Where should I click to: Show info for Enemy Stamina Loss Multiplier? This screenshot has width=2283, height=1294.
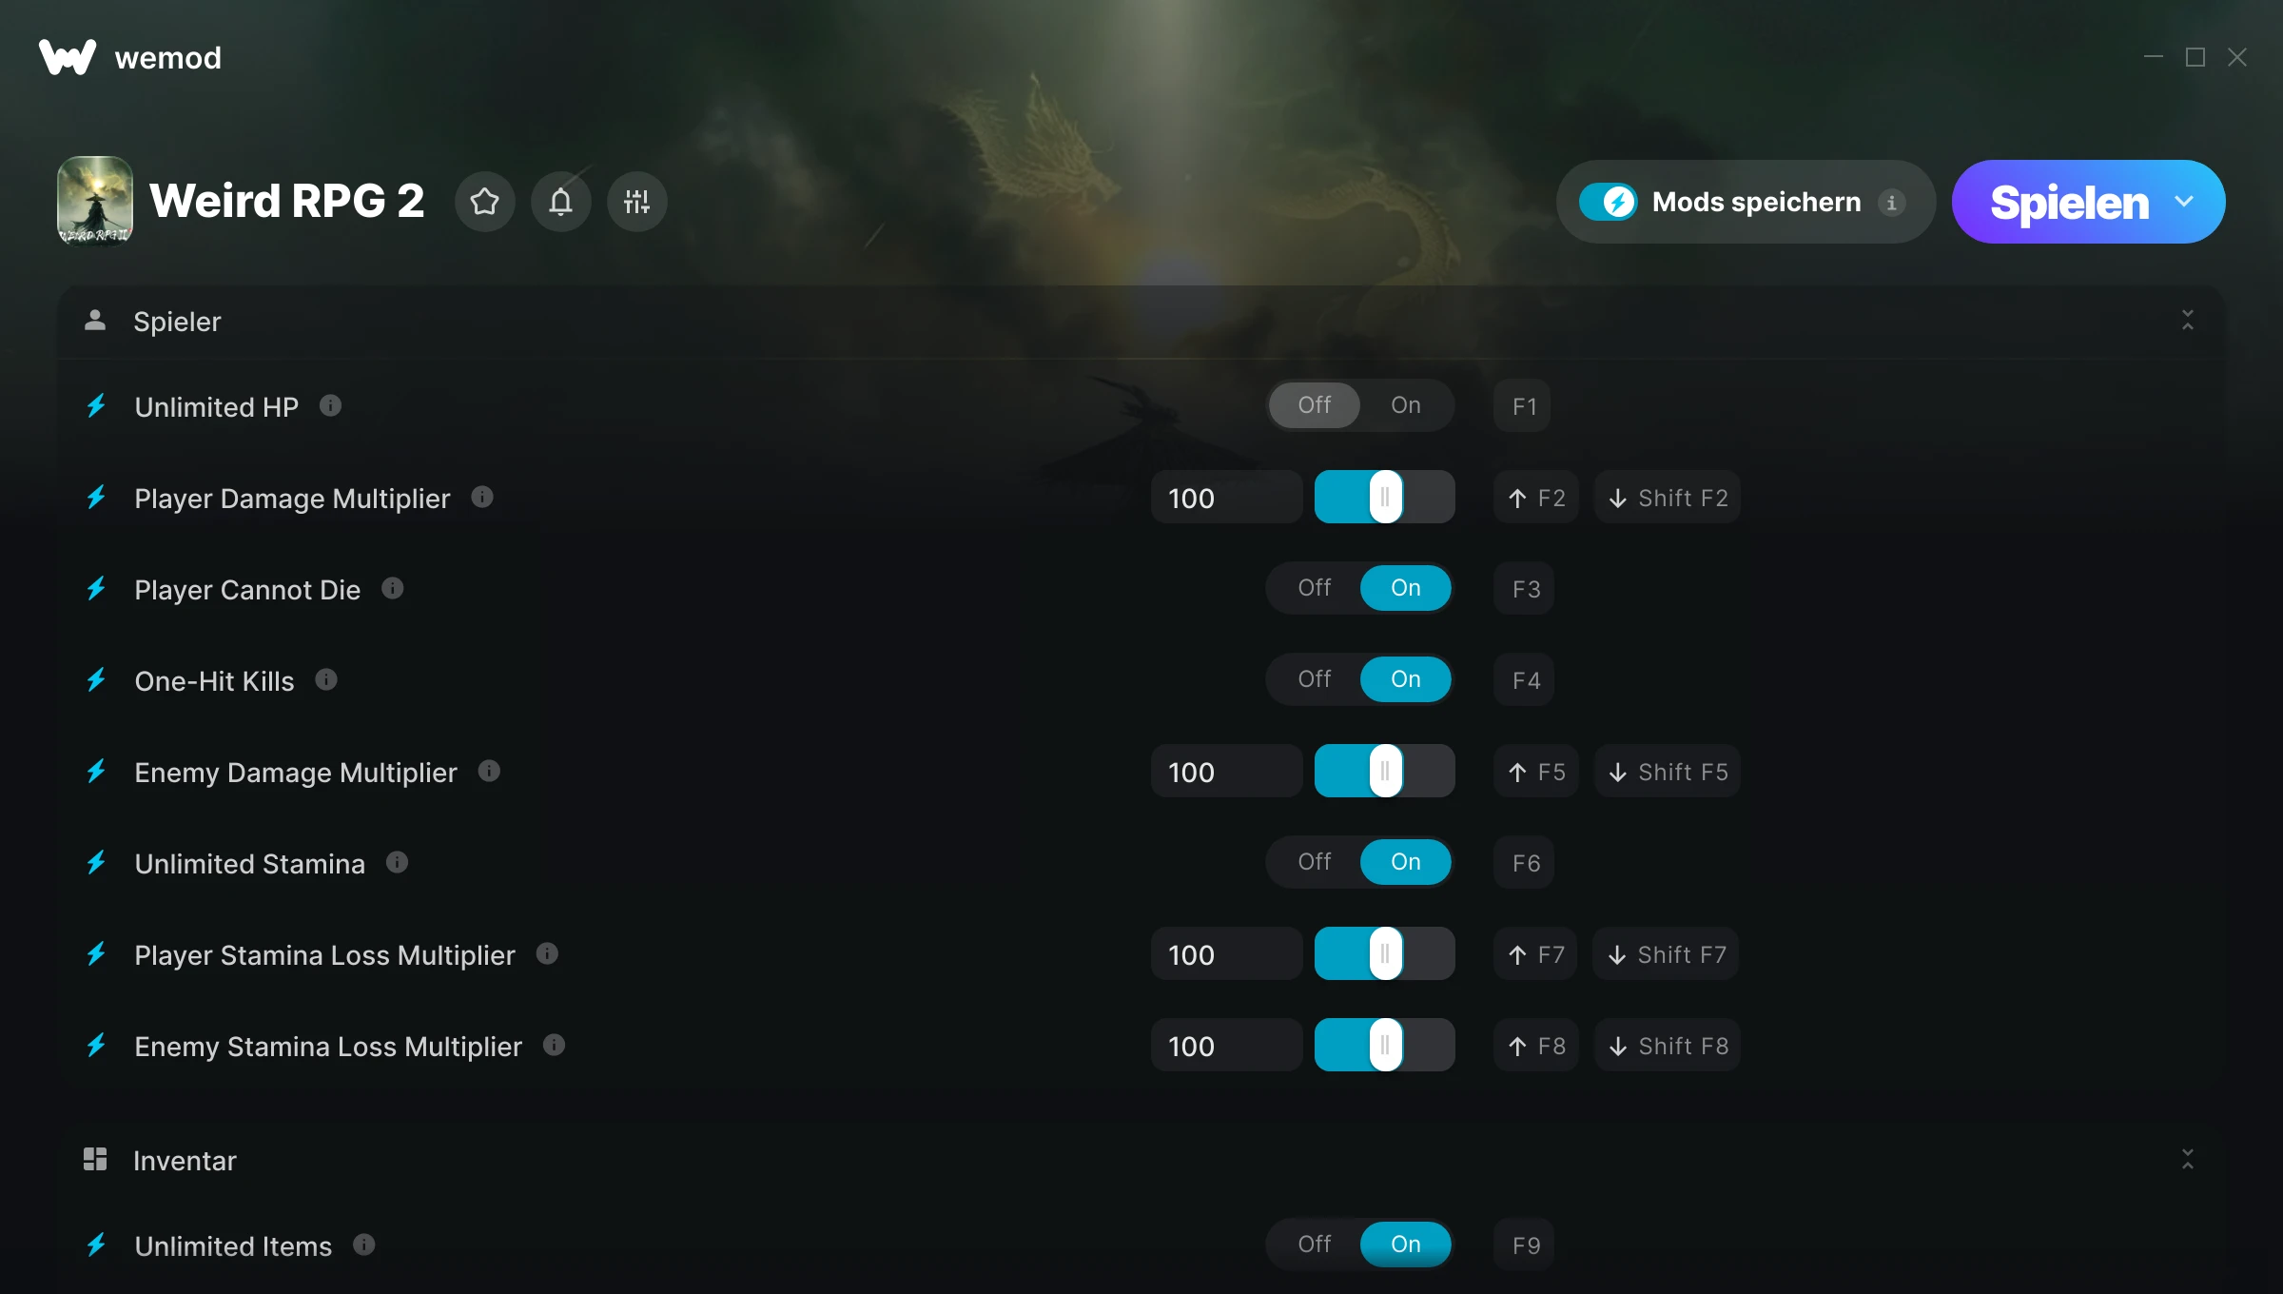[554, 1046]
